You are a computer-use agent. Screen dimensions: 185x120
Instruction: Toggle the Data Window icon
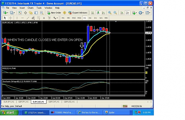click(25, 13)
